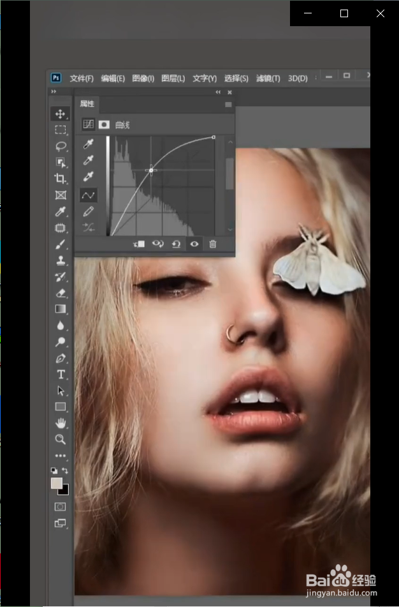Open the 选择(S) menu

point(236,79)
